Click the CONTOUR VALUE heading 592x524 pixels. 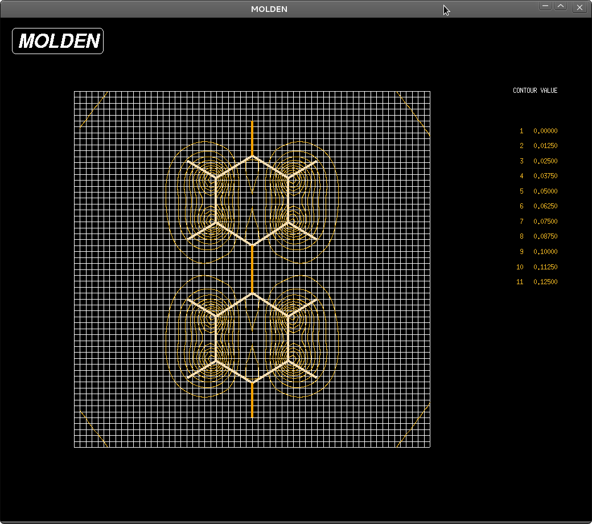click(x=535, y=90)
